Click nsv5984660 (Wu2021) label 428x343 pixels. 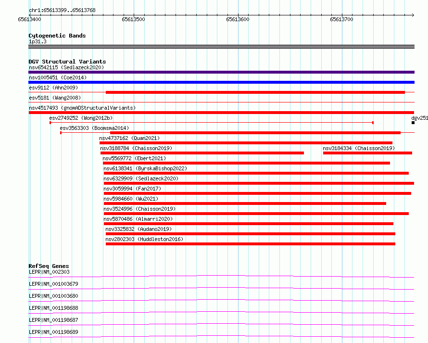(131, 199)
